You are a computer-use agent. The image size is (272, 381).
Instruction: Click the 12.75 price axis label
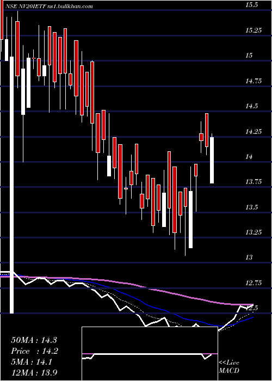(254, 283)
